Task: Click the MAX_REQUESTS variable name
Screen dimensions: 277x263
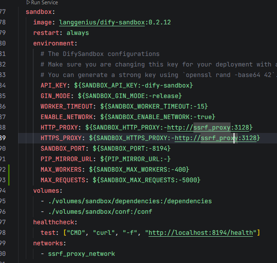Action: 63,180
